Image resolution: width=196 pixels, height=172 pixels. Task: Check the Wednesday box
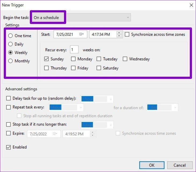[x=125, y=59]
